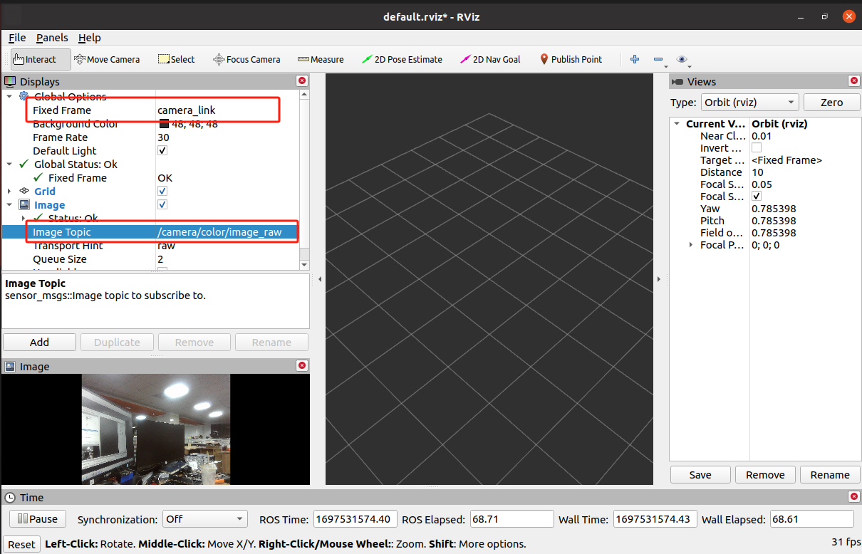Viewport: 862px width, 554px height.
Task: Select the 2D Pose Estimate tool
Action: click(402, 59)
